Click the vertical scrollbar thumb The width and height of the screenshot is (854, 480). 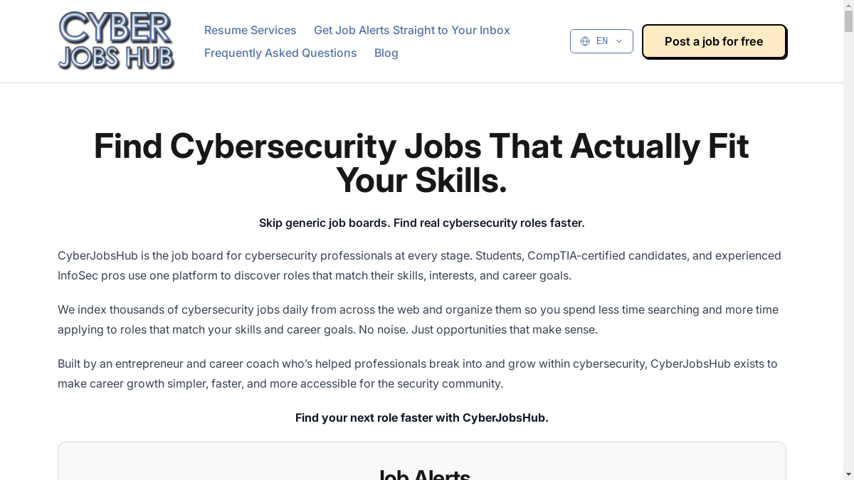[x=848, y=22]
